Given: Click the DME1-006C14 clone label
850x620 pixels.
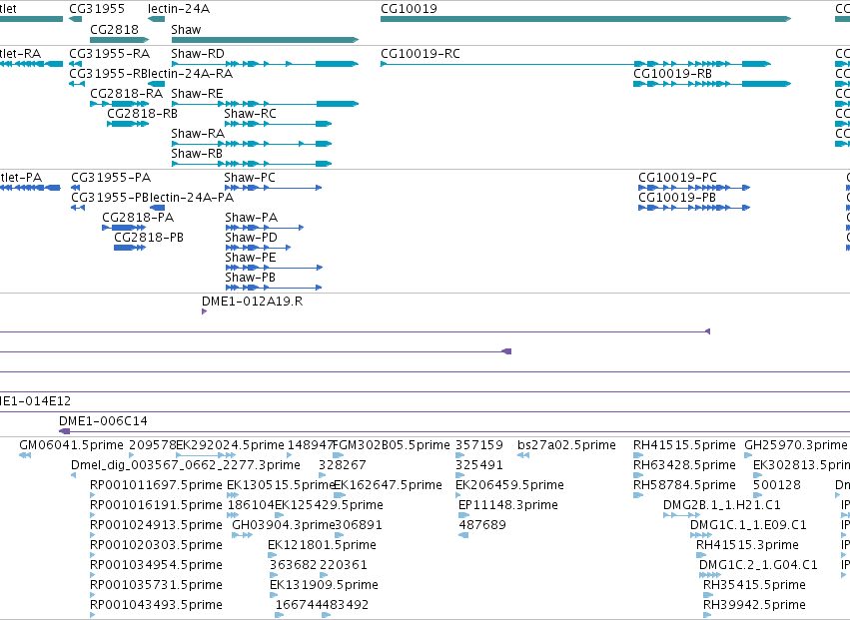Looking at the screenshot, I should point(103,421).
